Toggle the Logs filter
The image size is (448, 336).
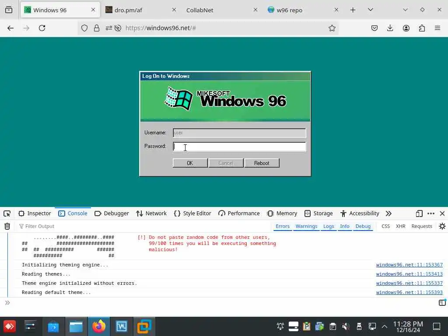(329, 226)
